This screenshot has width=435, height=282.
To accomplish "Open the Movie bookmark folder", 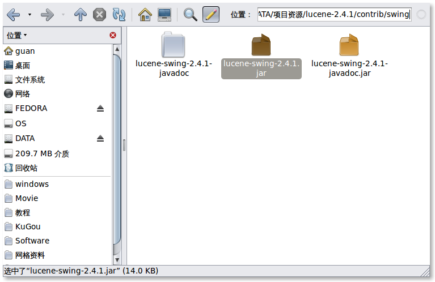I will click(57, 198).
